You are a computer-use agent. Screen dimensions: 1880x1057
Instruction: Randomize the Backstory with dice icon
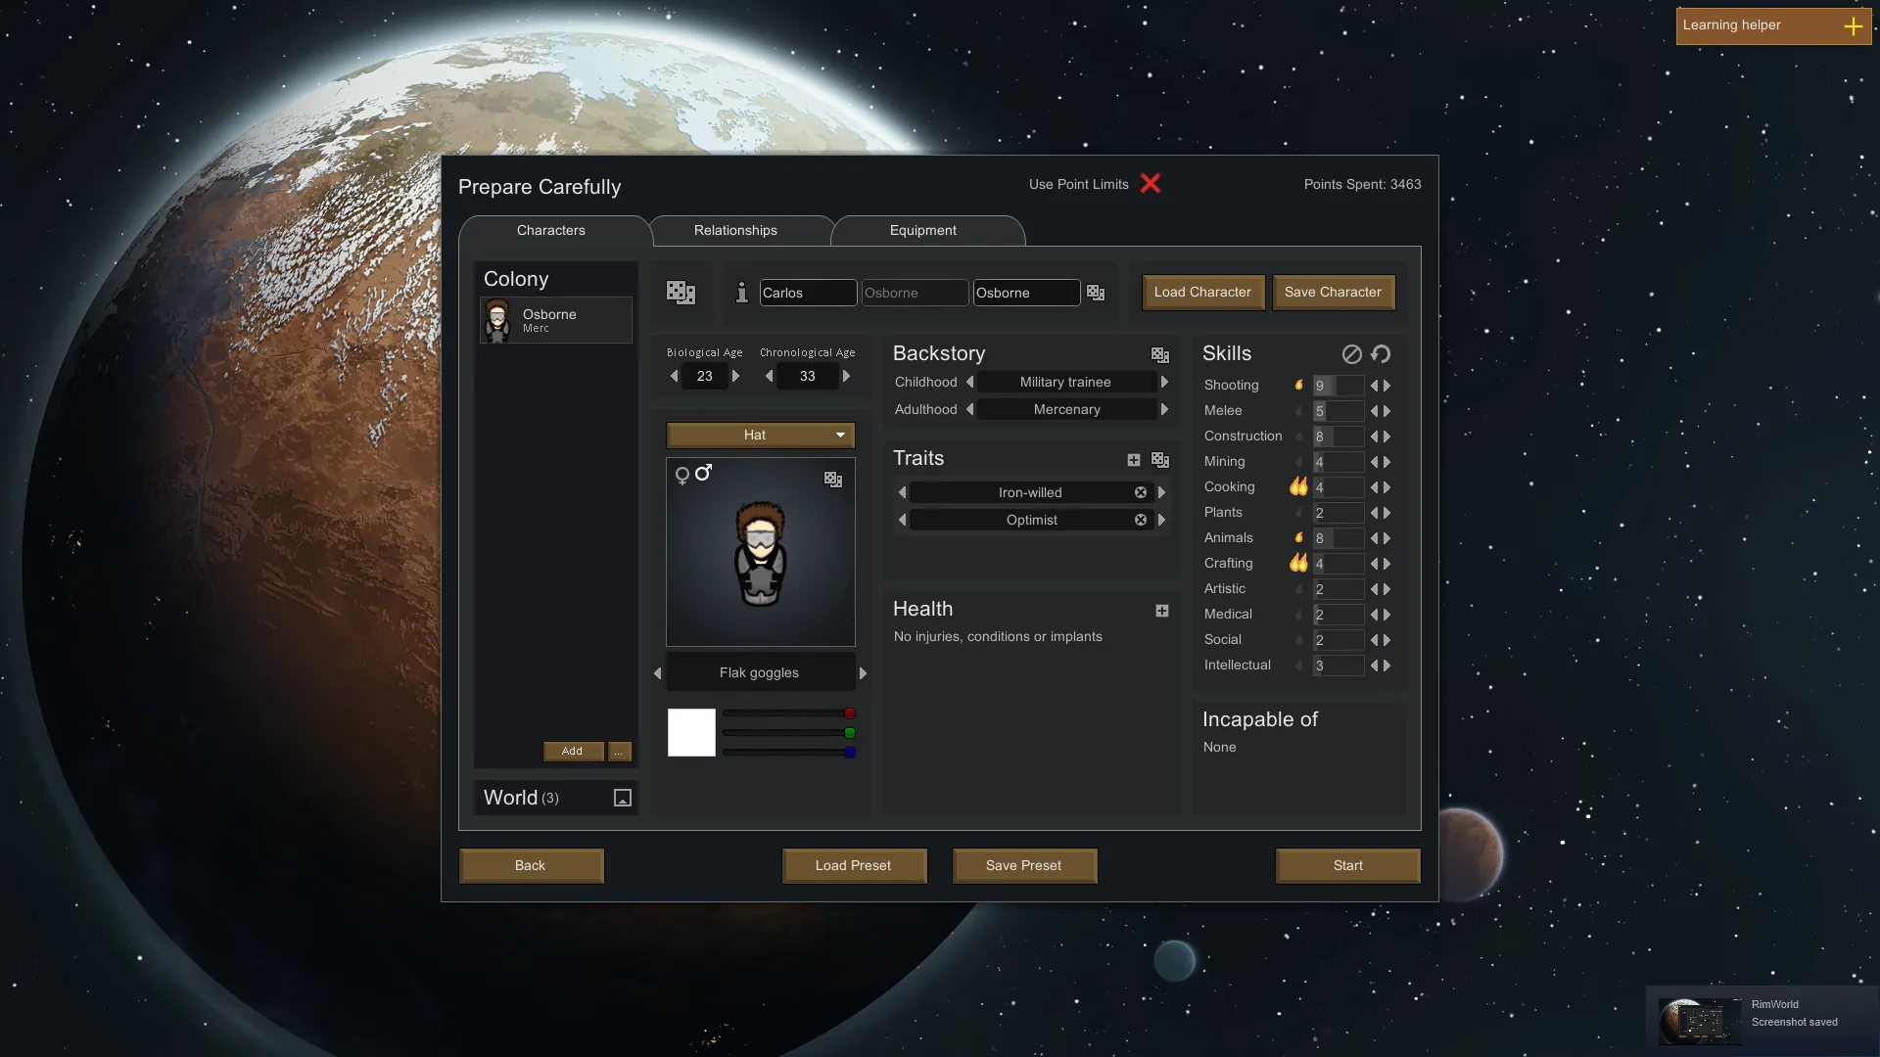1160,355
